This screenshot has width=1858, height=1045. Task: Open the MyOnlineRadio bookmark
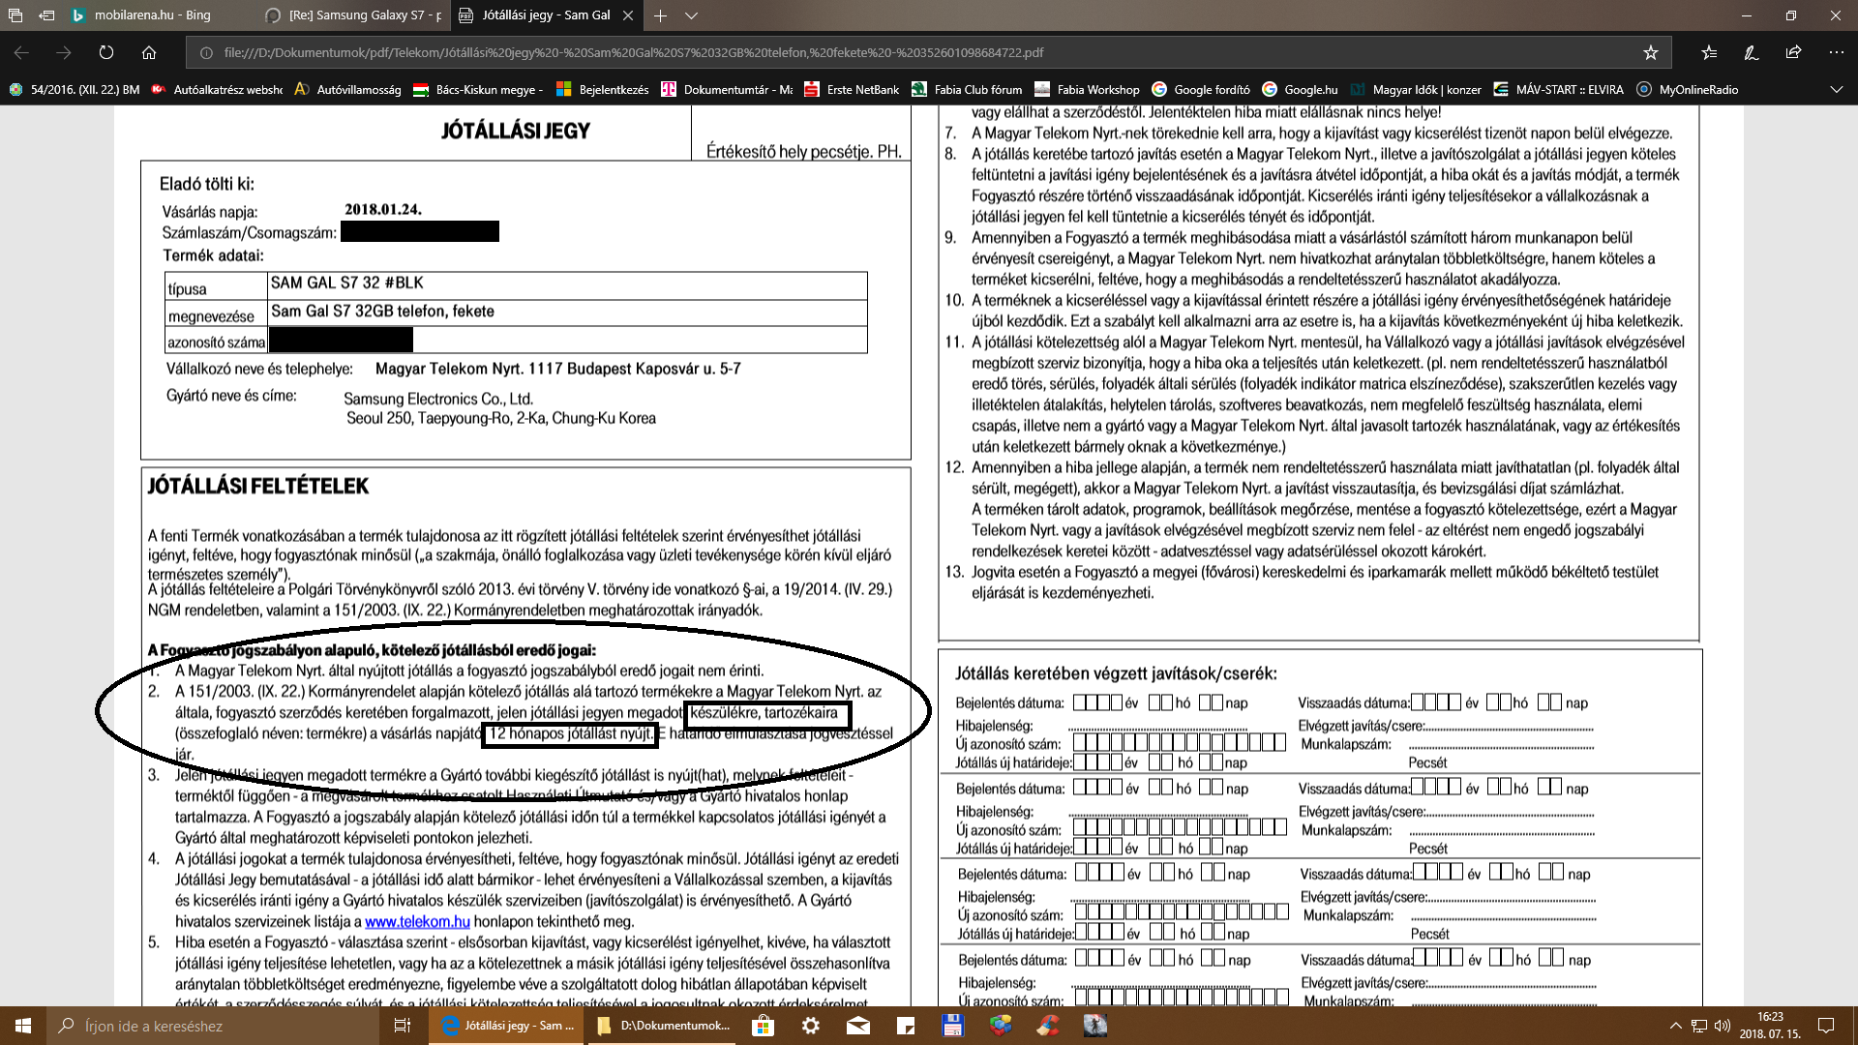1687,90
